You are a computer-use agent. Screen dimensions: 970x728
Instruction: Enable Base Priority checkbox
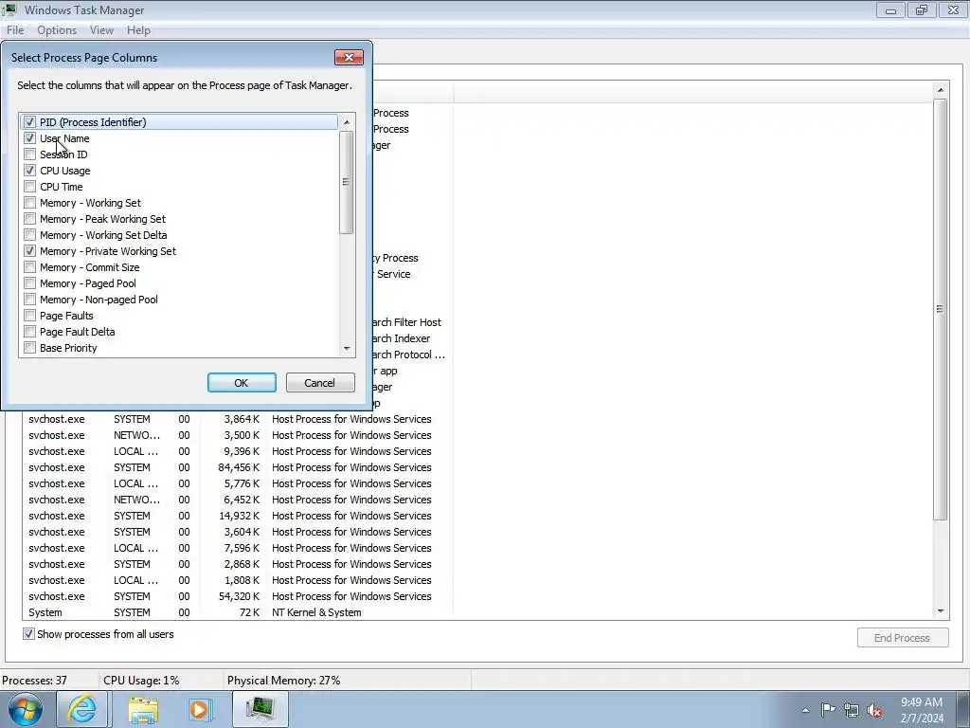pos(29,347)
